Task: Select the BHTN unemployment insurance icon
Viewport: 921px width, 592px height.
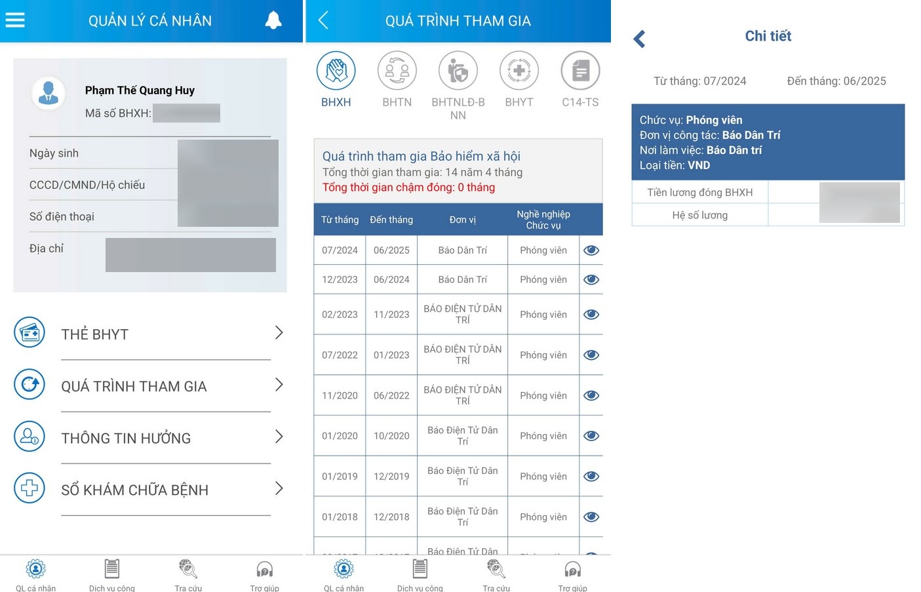Action: [397, 71]
